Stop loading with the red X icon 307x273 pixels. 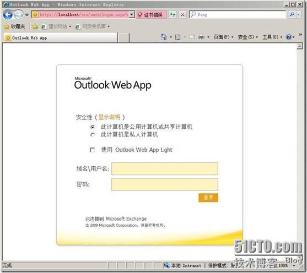pyautogui.click(x=182, y=15)
